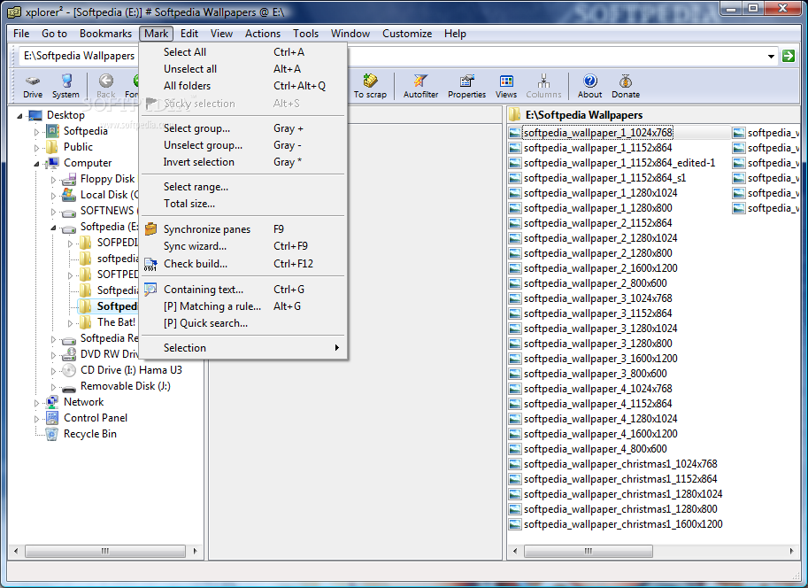The image size is (808, 588).
Task: Click the Back navigation arrow icon
Action: [x=106, y=81]
